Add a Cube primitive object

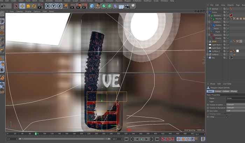tap(92, 6)
